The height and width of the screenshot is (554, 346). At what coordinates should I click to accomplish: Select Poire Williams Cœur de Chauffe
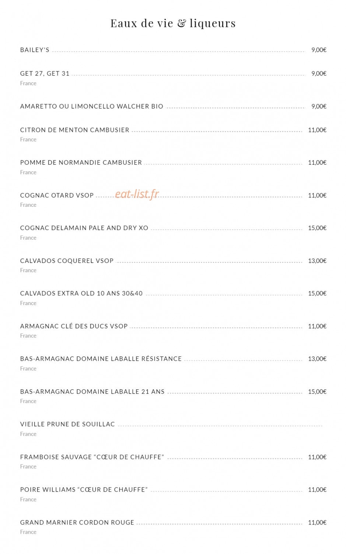(84, 489)
